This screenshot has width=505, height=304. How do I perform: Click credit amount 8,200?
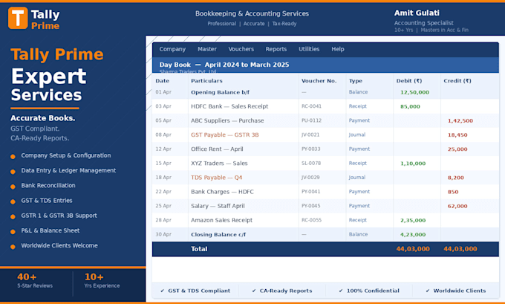click(x=456, y=178)
